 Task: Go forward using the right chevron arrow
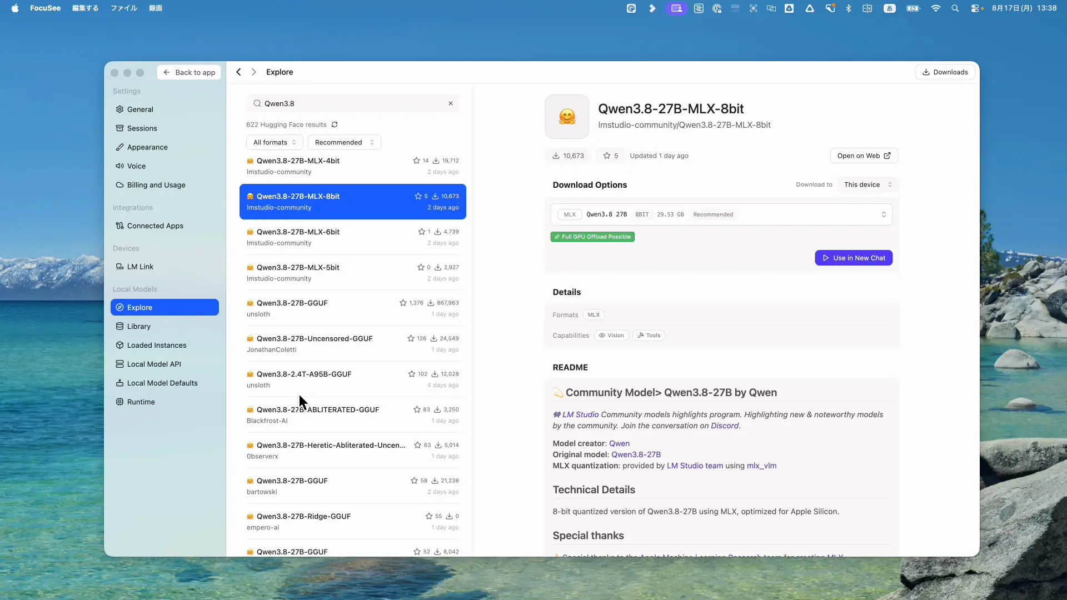(x=254, y=72)
